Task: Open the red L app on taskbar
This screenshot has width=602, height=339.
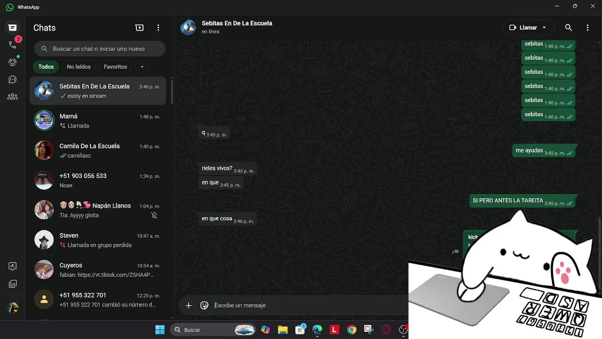Action: point(334,330)
